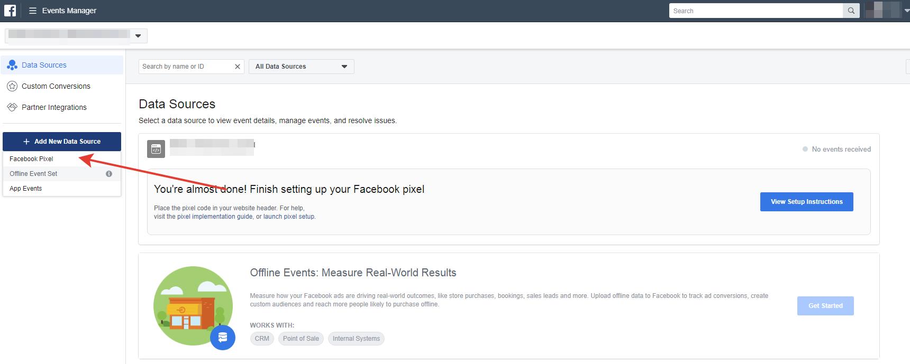
Task: Click the pixel code icon in data source row
Action: pyautogui.click(x=156, y=149)
